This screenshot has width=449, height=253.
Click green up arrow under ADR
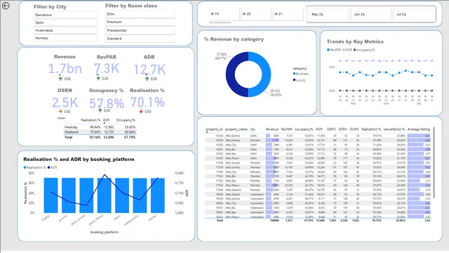click(147, 79)
